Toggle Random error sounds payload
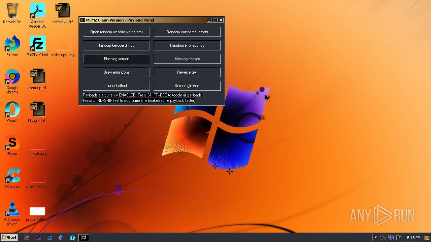 [187, 45]
